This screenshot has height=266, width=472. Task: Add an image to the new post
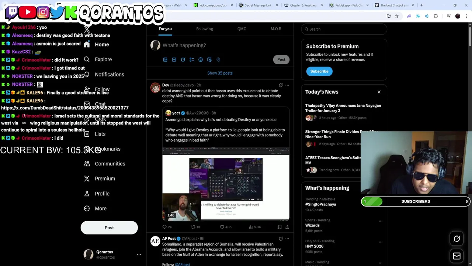[165, 59]
